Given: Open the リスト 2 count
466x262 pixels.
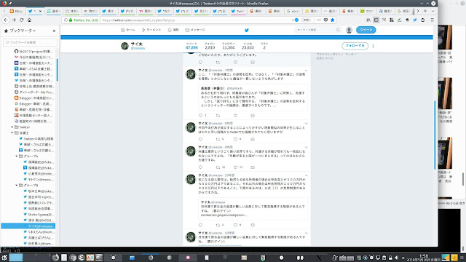Looking at the screenshot, I should tap(264, 46).
